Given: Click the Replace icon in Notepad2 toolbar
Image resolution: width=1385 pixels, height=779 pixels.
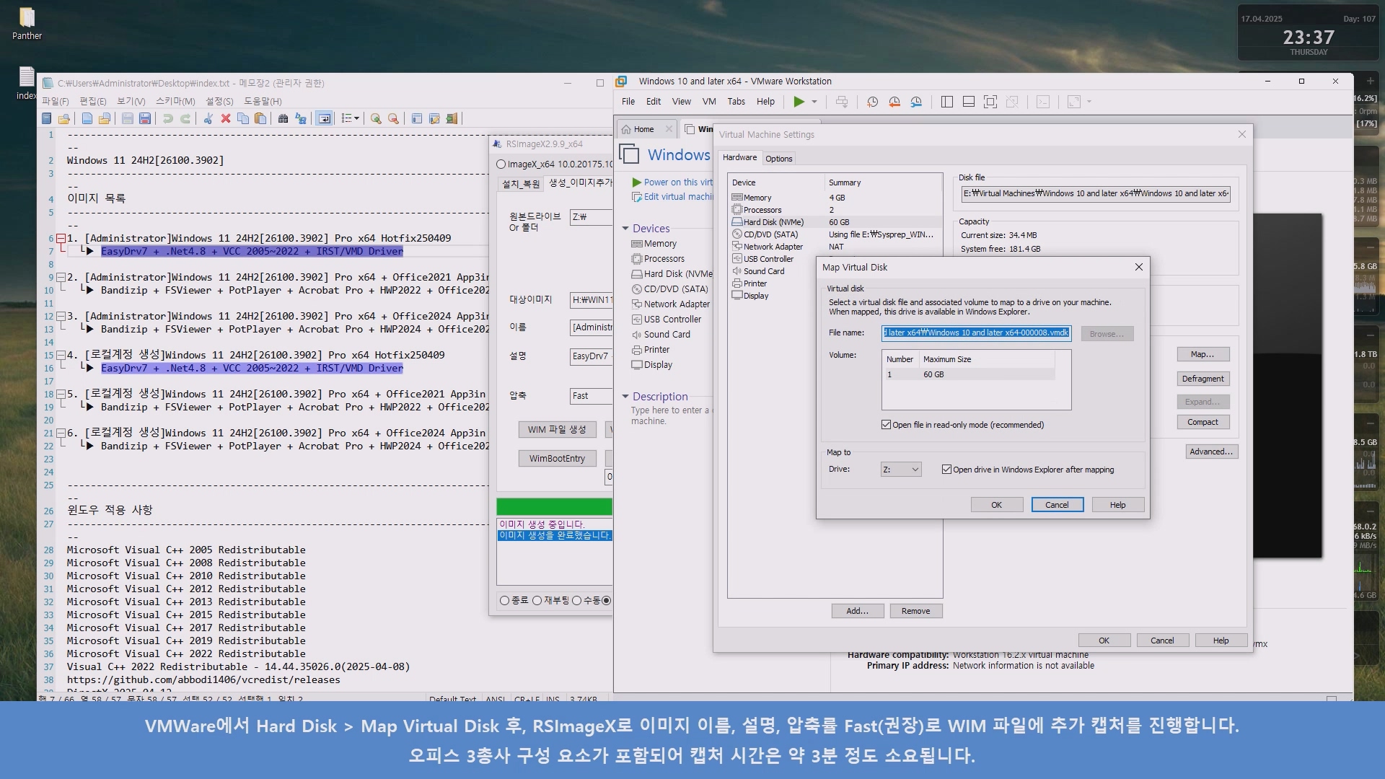Looking at the screenshot, I should tap(301, 118).
